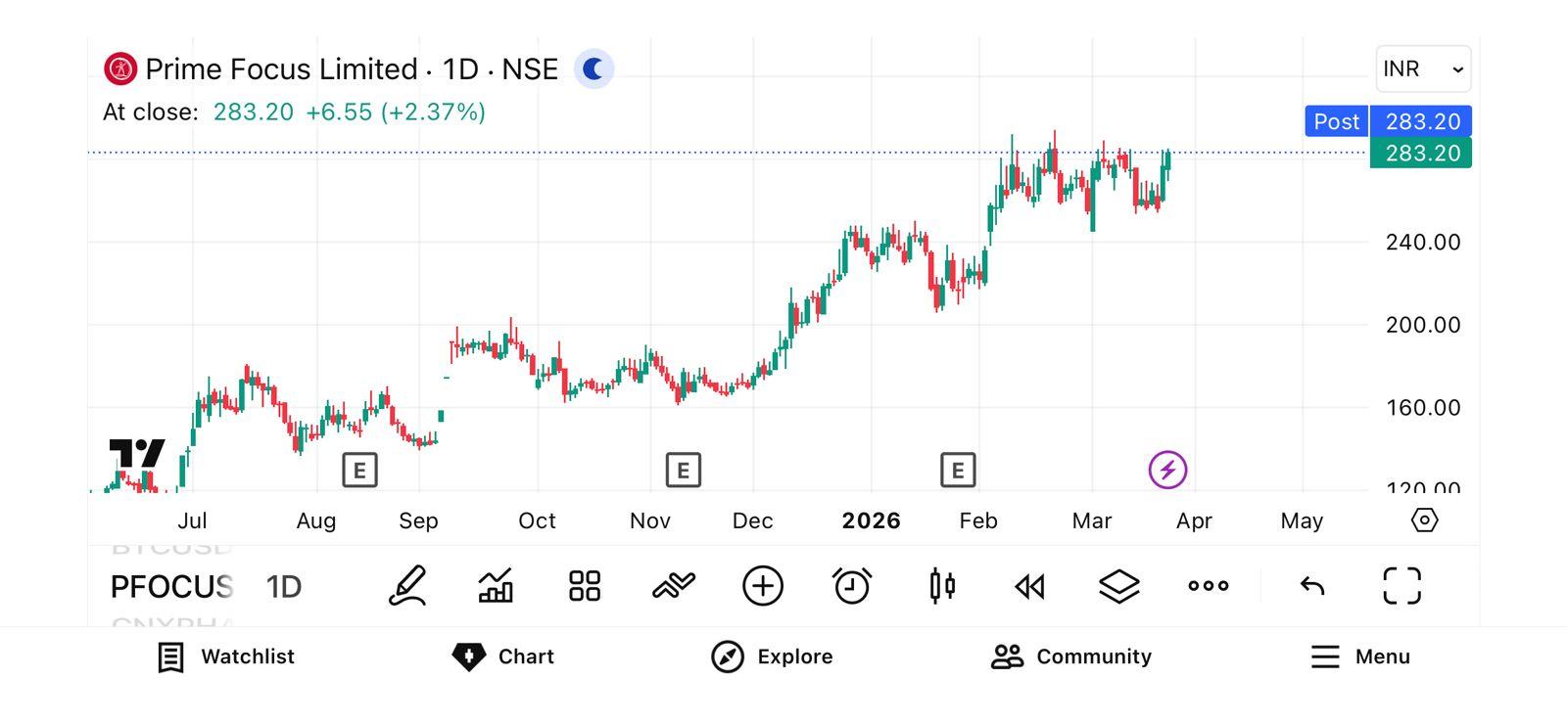The width and height of the screenshot is (1567, 723).
Task: Tap the Feb label on the time axis
Action: coord(978,520)
